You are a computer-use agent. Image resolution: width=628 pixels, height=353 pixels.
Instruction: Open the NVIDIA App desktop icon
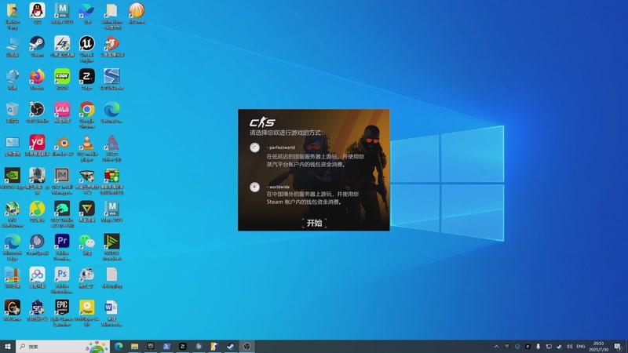pos(13,178)
